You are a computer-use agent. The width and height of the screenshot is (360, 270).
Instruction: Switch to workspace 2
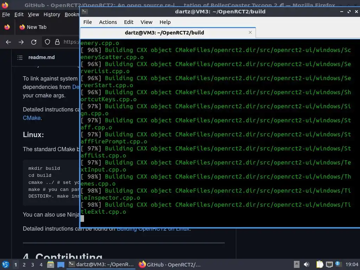(24, 265)
